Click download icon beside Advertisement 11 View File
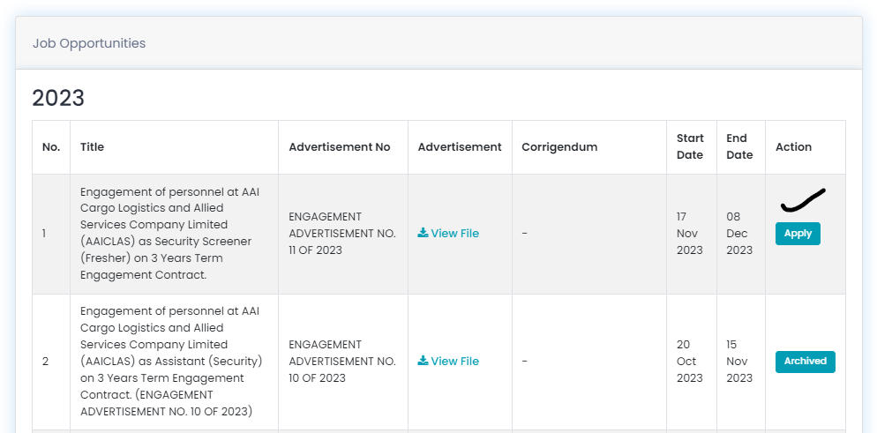 423,233
